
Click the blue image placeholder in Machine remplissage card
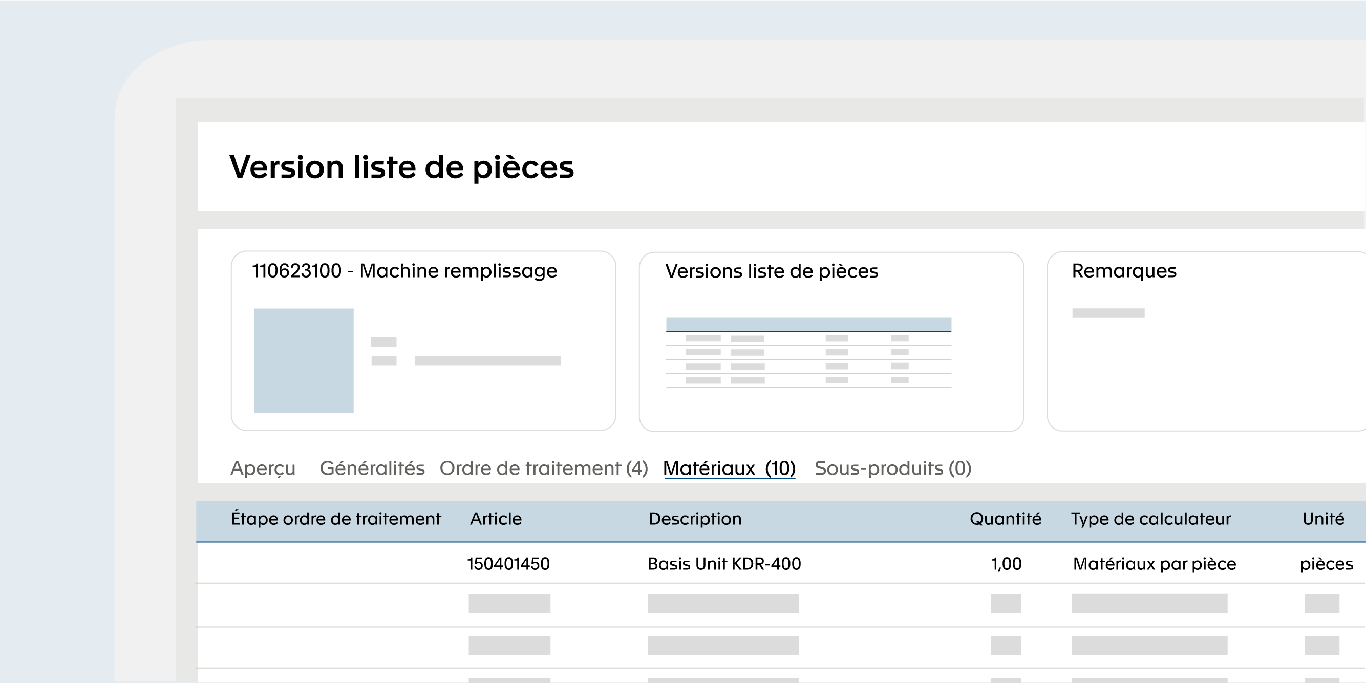click(x=303, y=360)
